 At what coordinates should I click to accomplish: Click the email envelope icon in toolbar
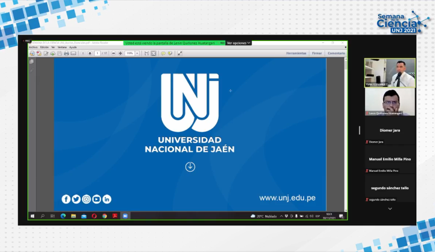(73, 53)
